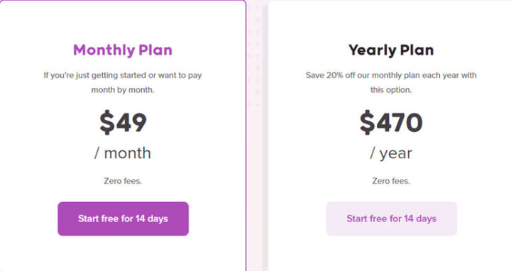Click the "/ year" billing period label
The image size is (511, 271).
391,153
